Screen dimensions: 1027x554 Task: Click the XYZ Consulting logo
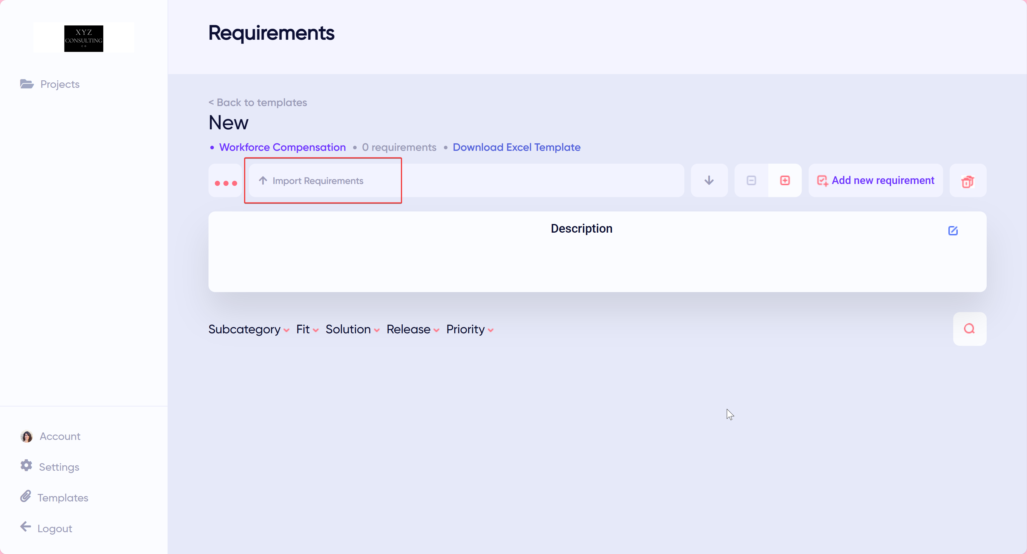[x=83, y=38]
